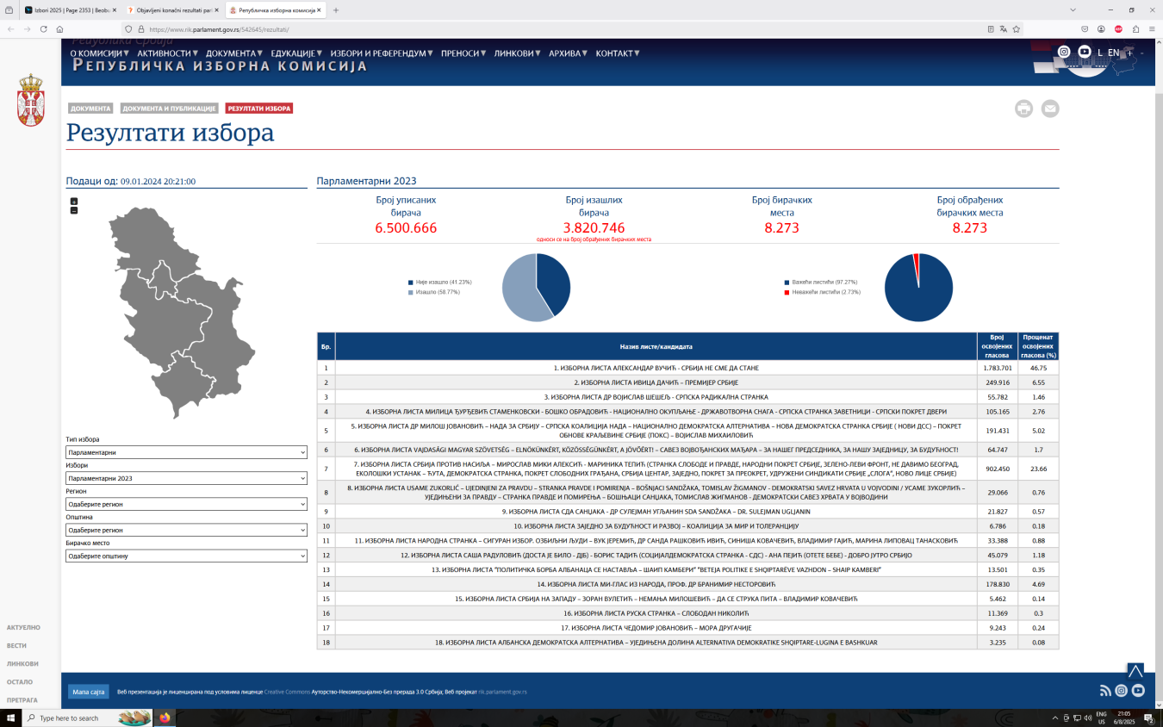Open the Избори Парламентарни 2023 dropdown
The image size is (1163, 727).
point(186,478)
